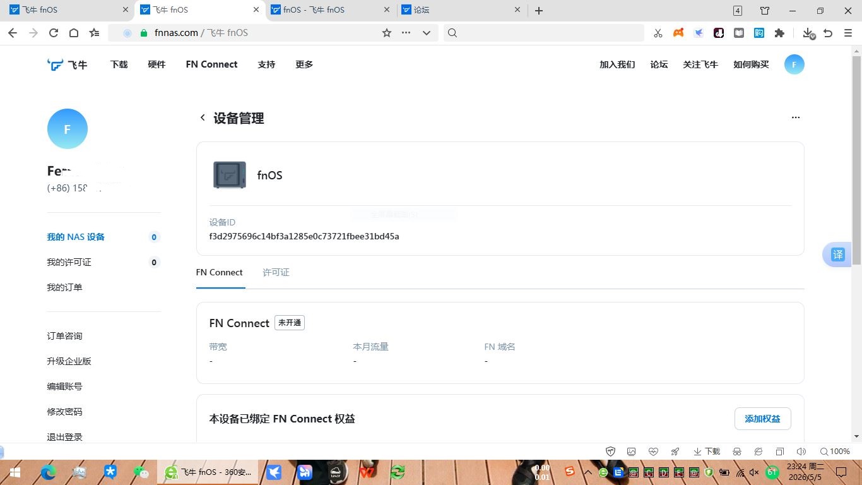
Task: Click the browser reload button
Action: click(54, 33)
